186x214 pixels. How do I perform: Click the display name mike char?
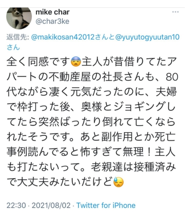[x=53, y=12]
